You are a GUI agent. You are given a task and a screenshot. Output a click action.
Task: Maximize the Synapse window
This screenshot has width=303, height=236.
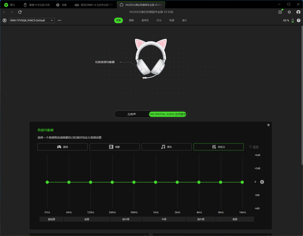[289, 4]
